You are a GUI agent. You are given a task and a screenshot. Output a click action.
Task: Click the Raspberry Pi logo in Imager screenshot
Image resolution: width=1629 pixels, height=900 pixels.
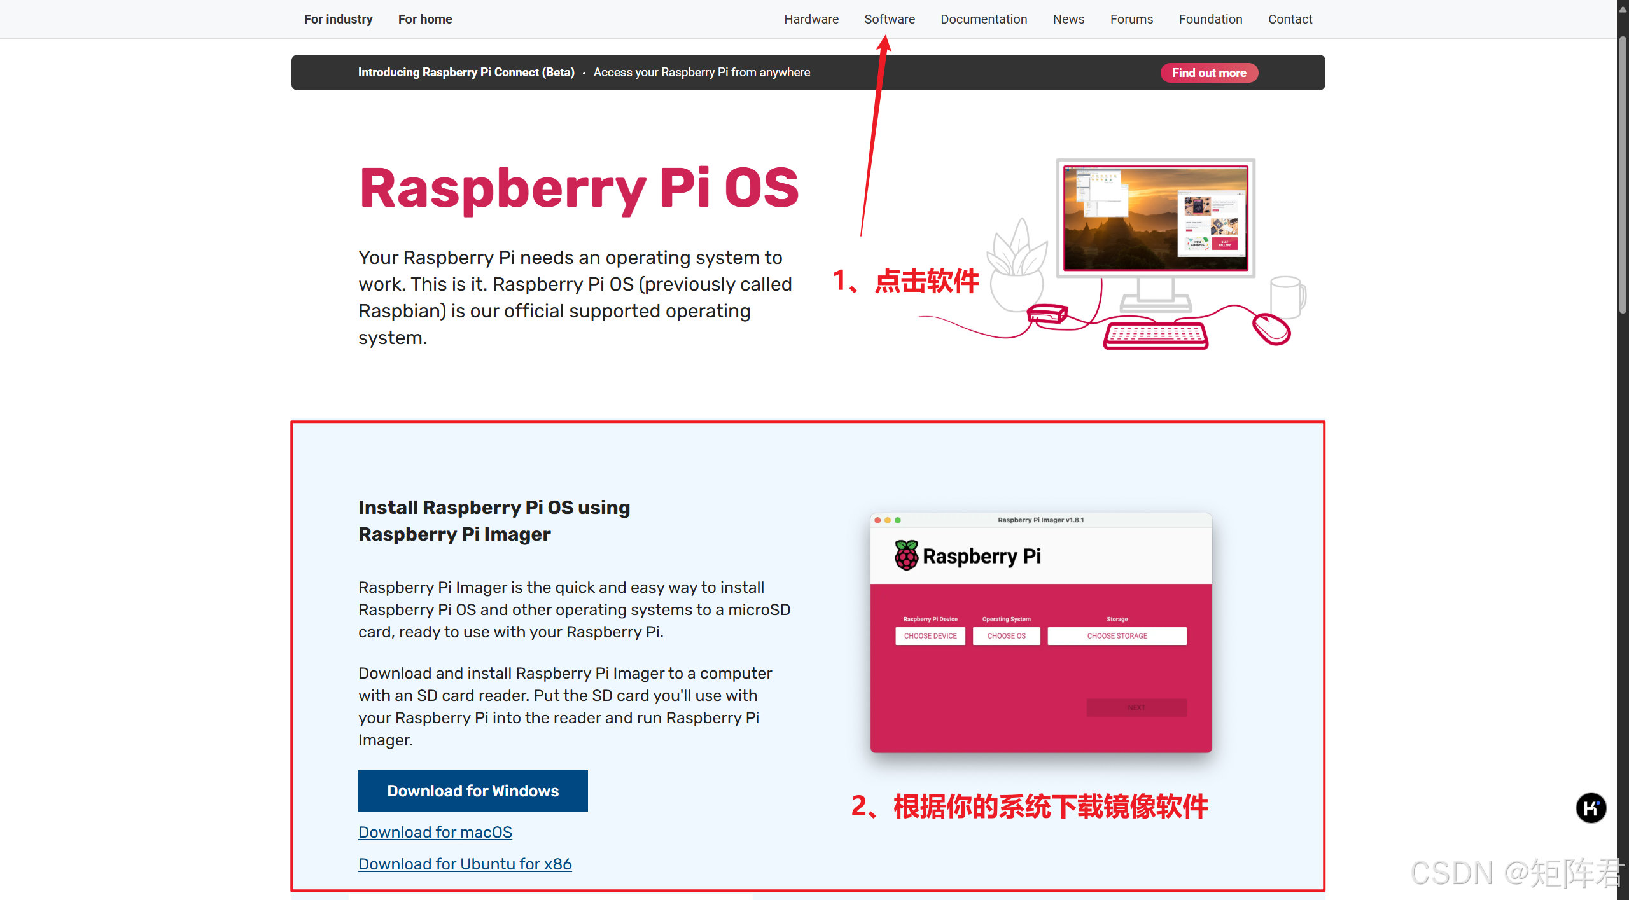(906, 555)
